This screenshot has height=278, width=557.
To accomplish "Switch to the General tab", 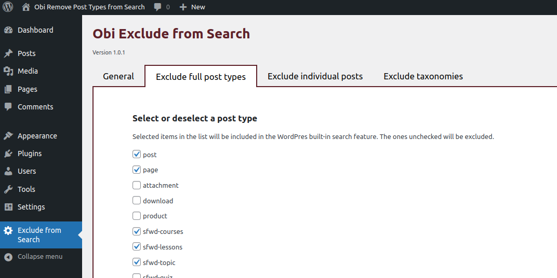I will [x=118, y=76].
